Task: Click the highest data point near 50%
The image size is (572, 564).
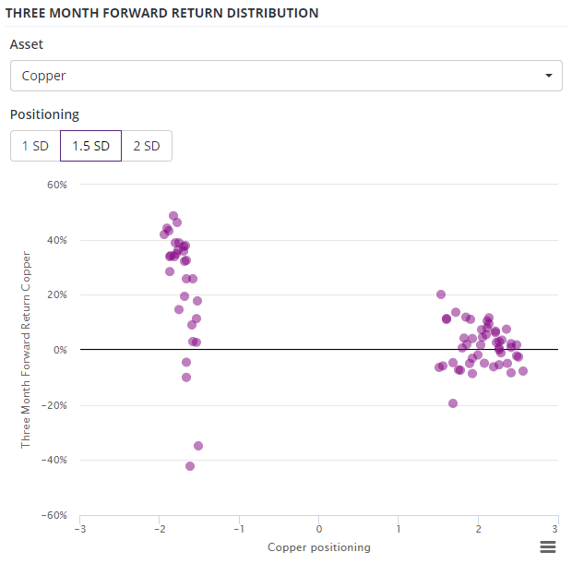Action: click(173, 216)
